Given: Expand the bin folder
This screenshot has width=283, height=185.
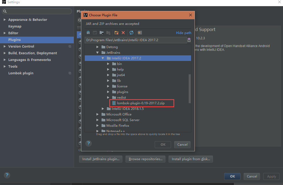Looking at the screenshot, I should (108, 64).
